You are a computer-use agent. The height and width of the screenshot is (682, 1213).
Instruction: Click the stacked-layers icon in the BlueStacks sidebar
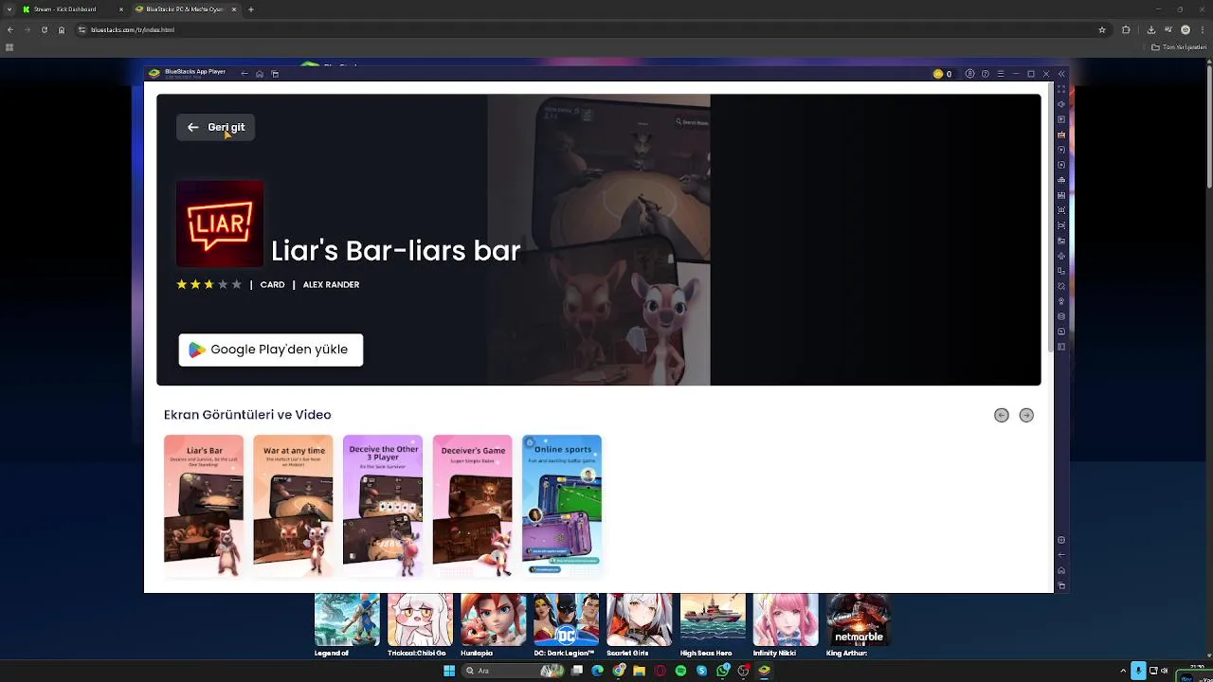[x=1061, y=316]
